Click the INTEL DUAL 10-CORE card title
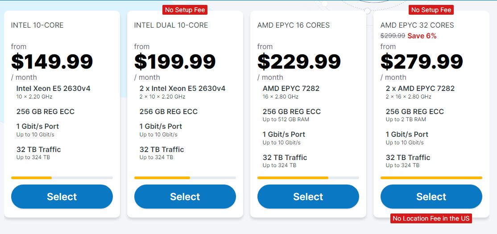This screenshot has height=234, width=497. (171, 25)
